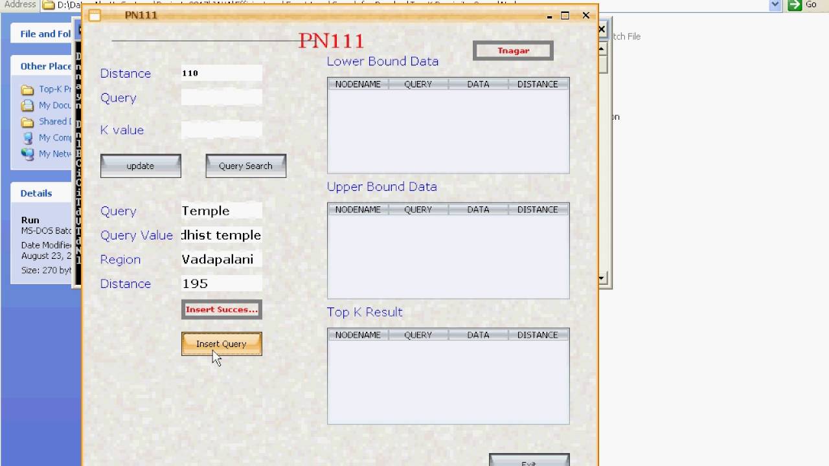Viewport: 829px width, 466px height.
Task: Select NODENAME column header in Lower Bound table
Action: [358, 84]
